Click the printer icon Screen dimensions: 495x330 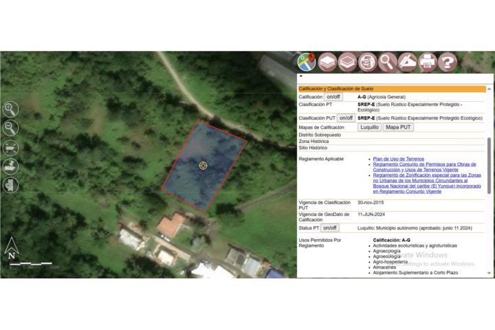[428, 62]
